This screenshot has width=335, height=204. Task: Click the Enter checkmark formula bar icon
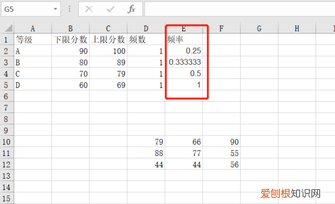(111, 9)
